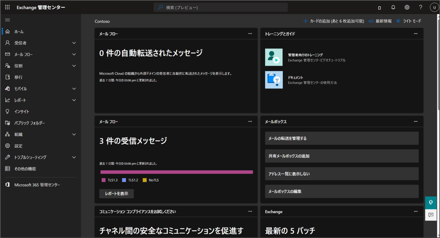Viewport: 440px width, 238px height.
Task: Open more options on トレーニングとガイド card
Action: tap(415, 34)
